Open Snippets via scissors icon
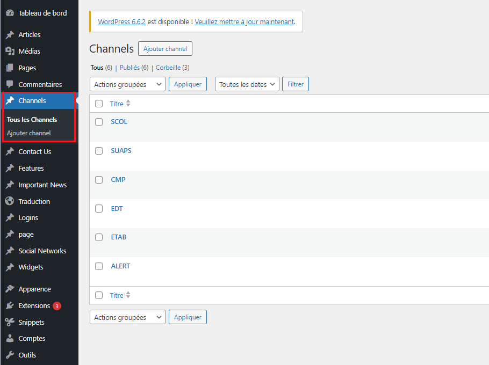This screenshot has width=489, height=365. [10, 322]
